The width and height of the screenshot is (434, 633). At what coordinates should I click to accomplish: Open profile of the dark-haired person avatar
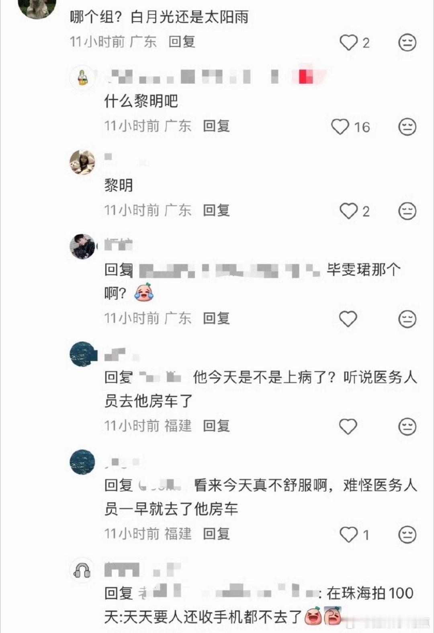pyautogui.click(x=83, y=247)
